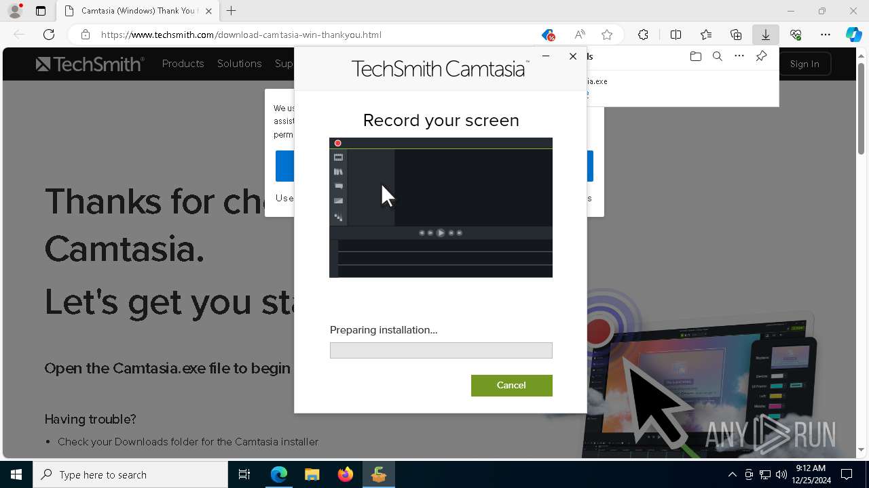Open Browser essentials

click(x=796, y=35)
